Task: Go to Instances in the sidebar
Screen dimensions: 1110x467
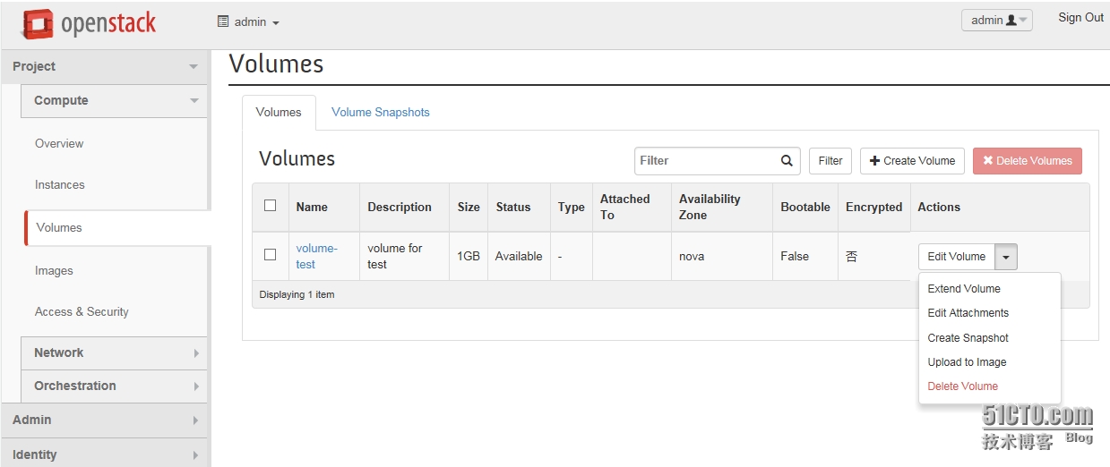Action: coord(60,184)
